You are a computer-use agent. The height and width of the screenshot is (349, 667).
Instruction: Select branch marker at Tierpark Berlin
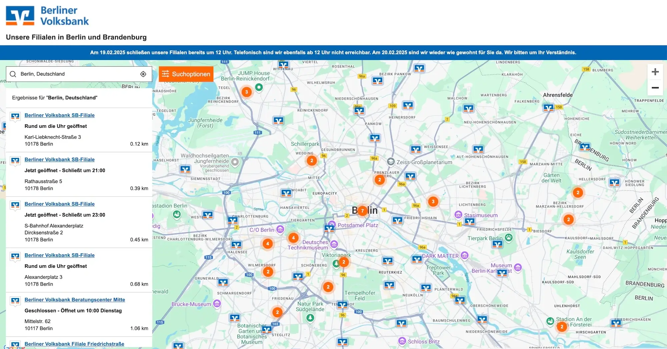498,244
